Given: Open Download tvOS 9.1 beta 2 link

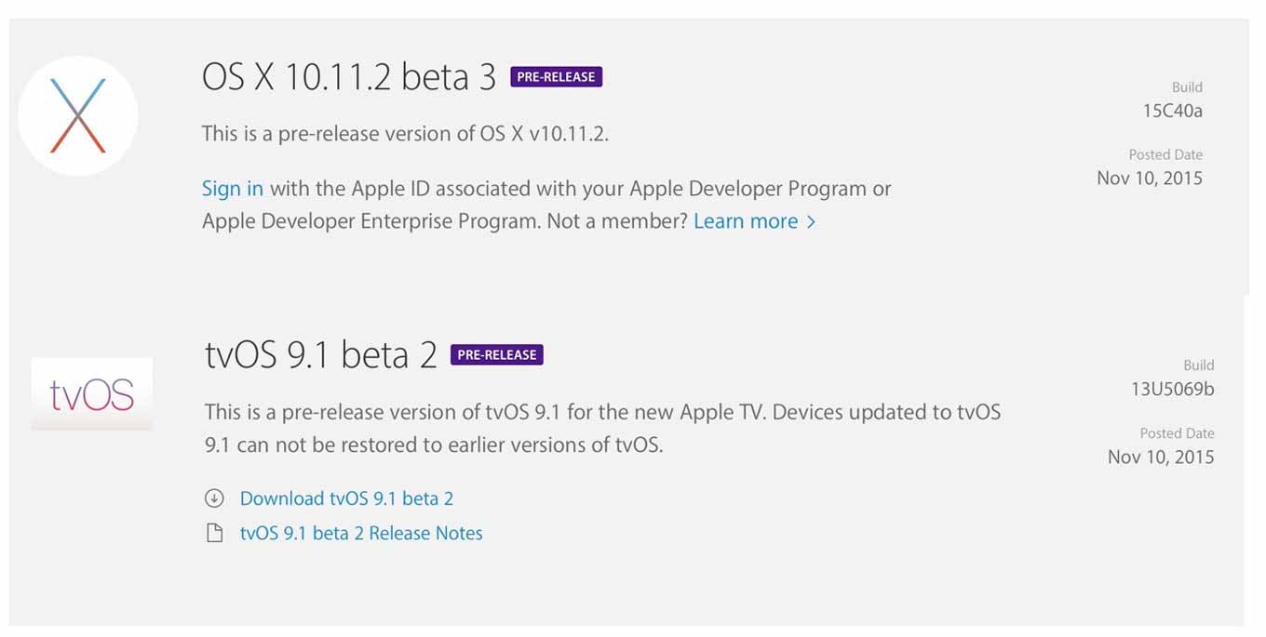Looking at the screenshot, I should [346, 498].
